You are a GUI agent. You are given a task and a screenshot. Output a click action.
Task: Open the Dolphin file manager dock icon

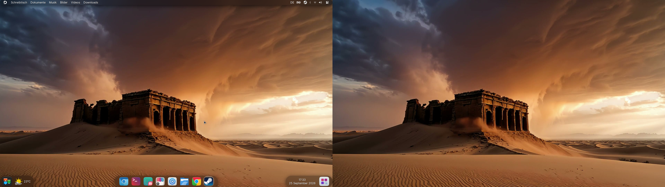coord(184,181)
